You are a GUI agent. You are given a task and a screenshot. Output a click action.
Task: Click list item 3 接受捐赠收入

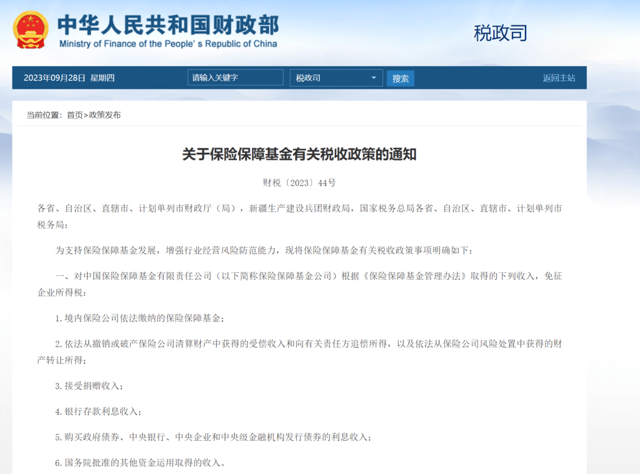click(89, 386)
